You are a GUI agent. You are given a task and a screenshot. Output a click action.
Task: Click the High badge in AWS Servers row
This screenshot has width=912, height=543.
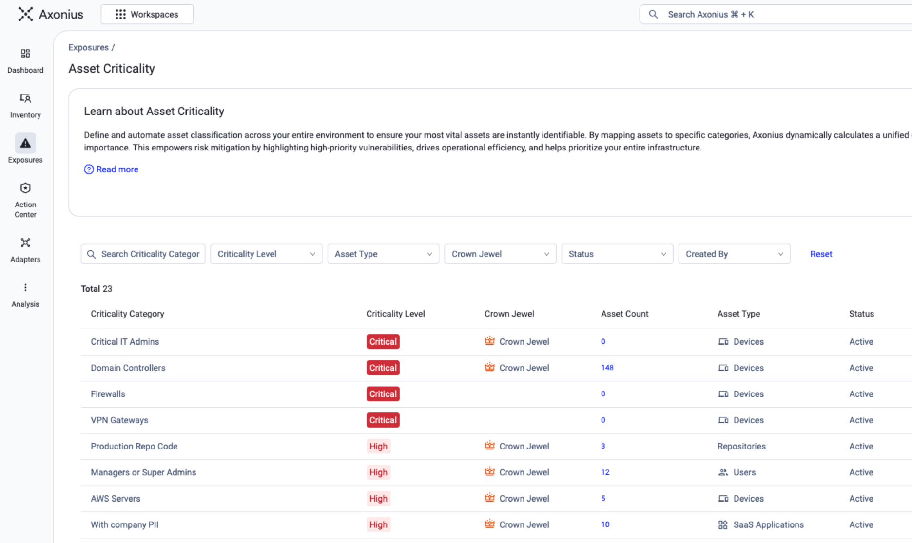pyautogui.click(x=378, y=498)
